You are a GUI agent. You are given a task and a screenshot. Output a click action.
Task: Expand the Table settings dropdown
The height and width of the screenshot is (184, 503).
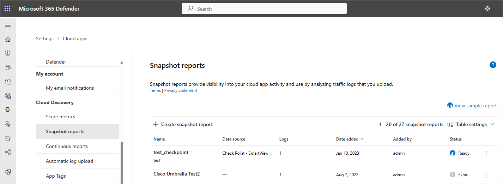471,124
